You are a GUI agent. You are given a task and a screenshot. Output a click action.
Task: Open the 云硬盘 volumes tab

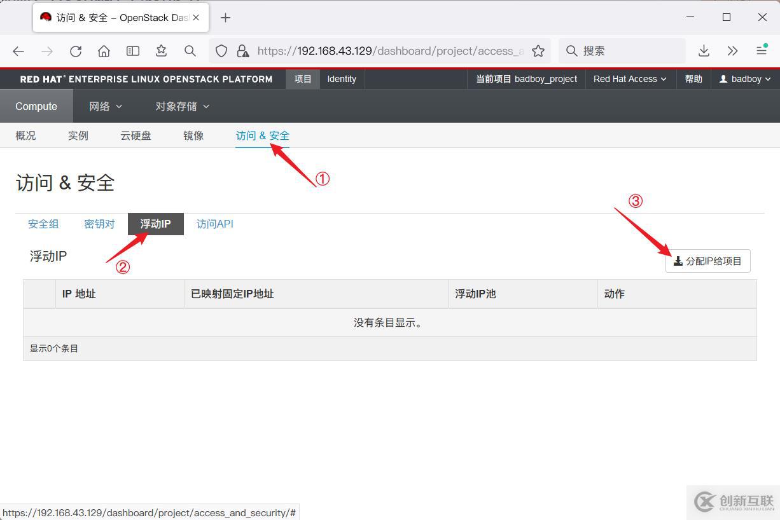pos(136,135)
